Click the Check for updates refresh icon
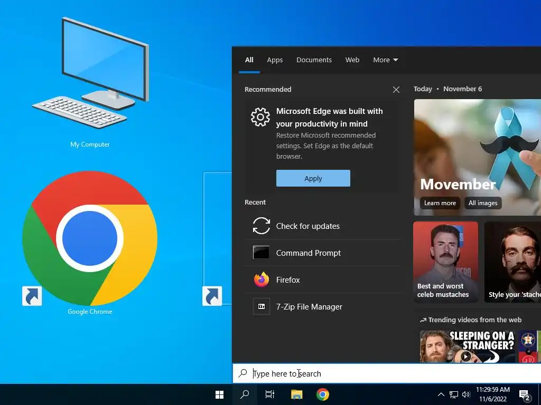 [x=261, y=226]
